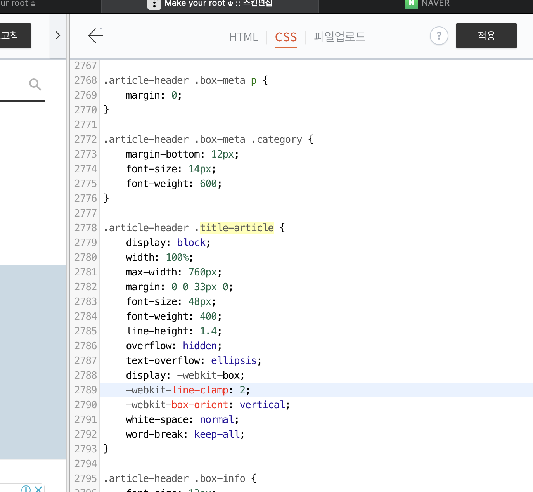Click line number 2772 in gutter
Image resolution: width=533 pixels, height=492 pixels.
pyautogui.click(x=85, y=139)
